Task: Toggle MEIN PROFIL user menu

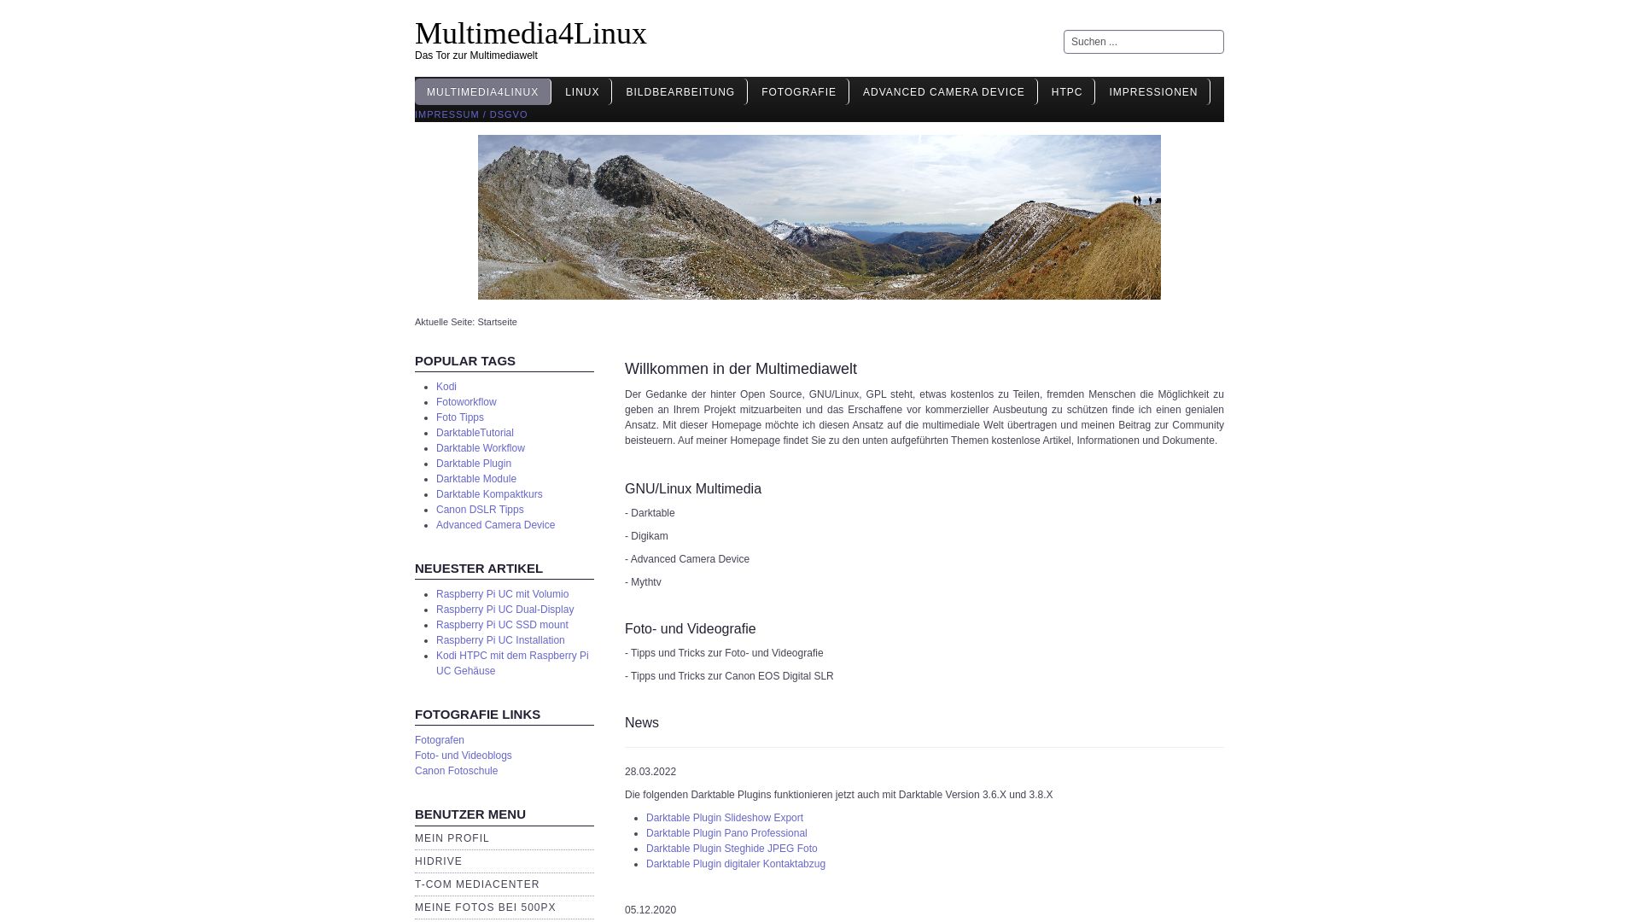Action: point(452,837)
